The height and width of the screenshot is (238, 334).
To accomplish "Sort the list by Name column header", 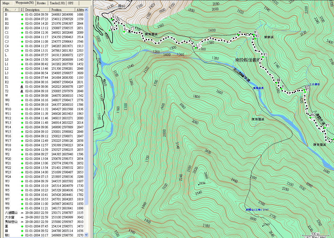I will (x=12, y=10).
